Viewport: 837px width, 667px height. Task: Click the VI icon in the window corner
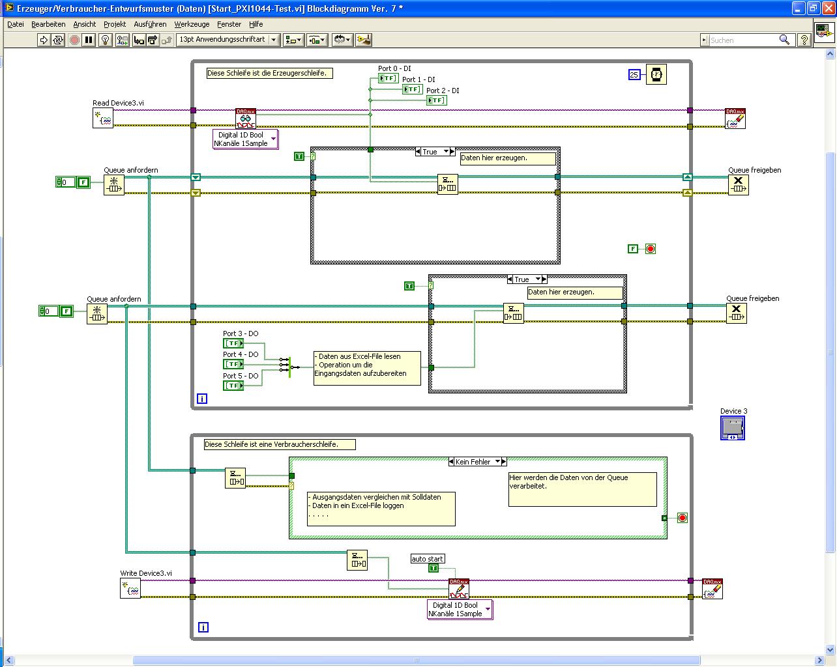tap(825, 31)
